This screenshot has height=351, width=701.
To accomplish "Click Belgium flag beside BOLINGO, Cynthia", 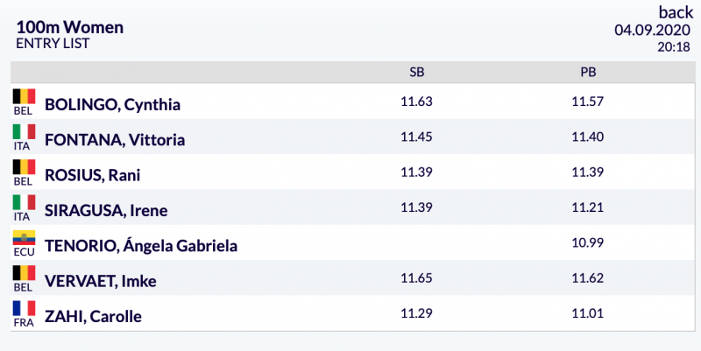I will click(x=25, y=96).
